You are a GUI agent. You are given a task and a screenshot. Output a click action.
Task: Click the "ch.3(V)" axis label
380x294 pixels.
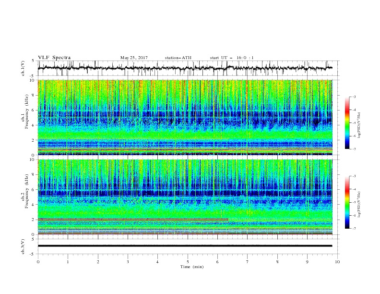click(x=23, y=246)
